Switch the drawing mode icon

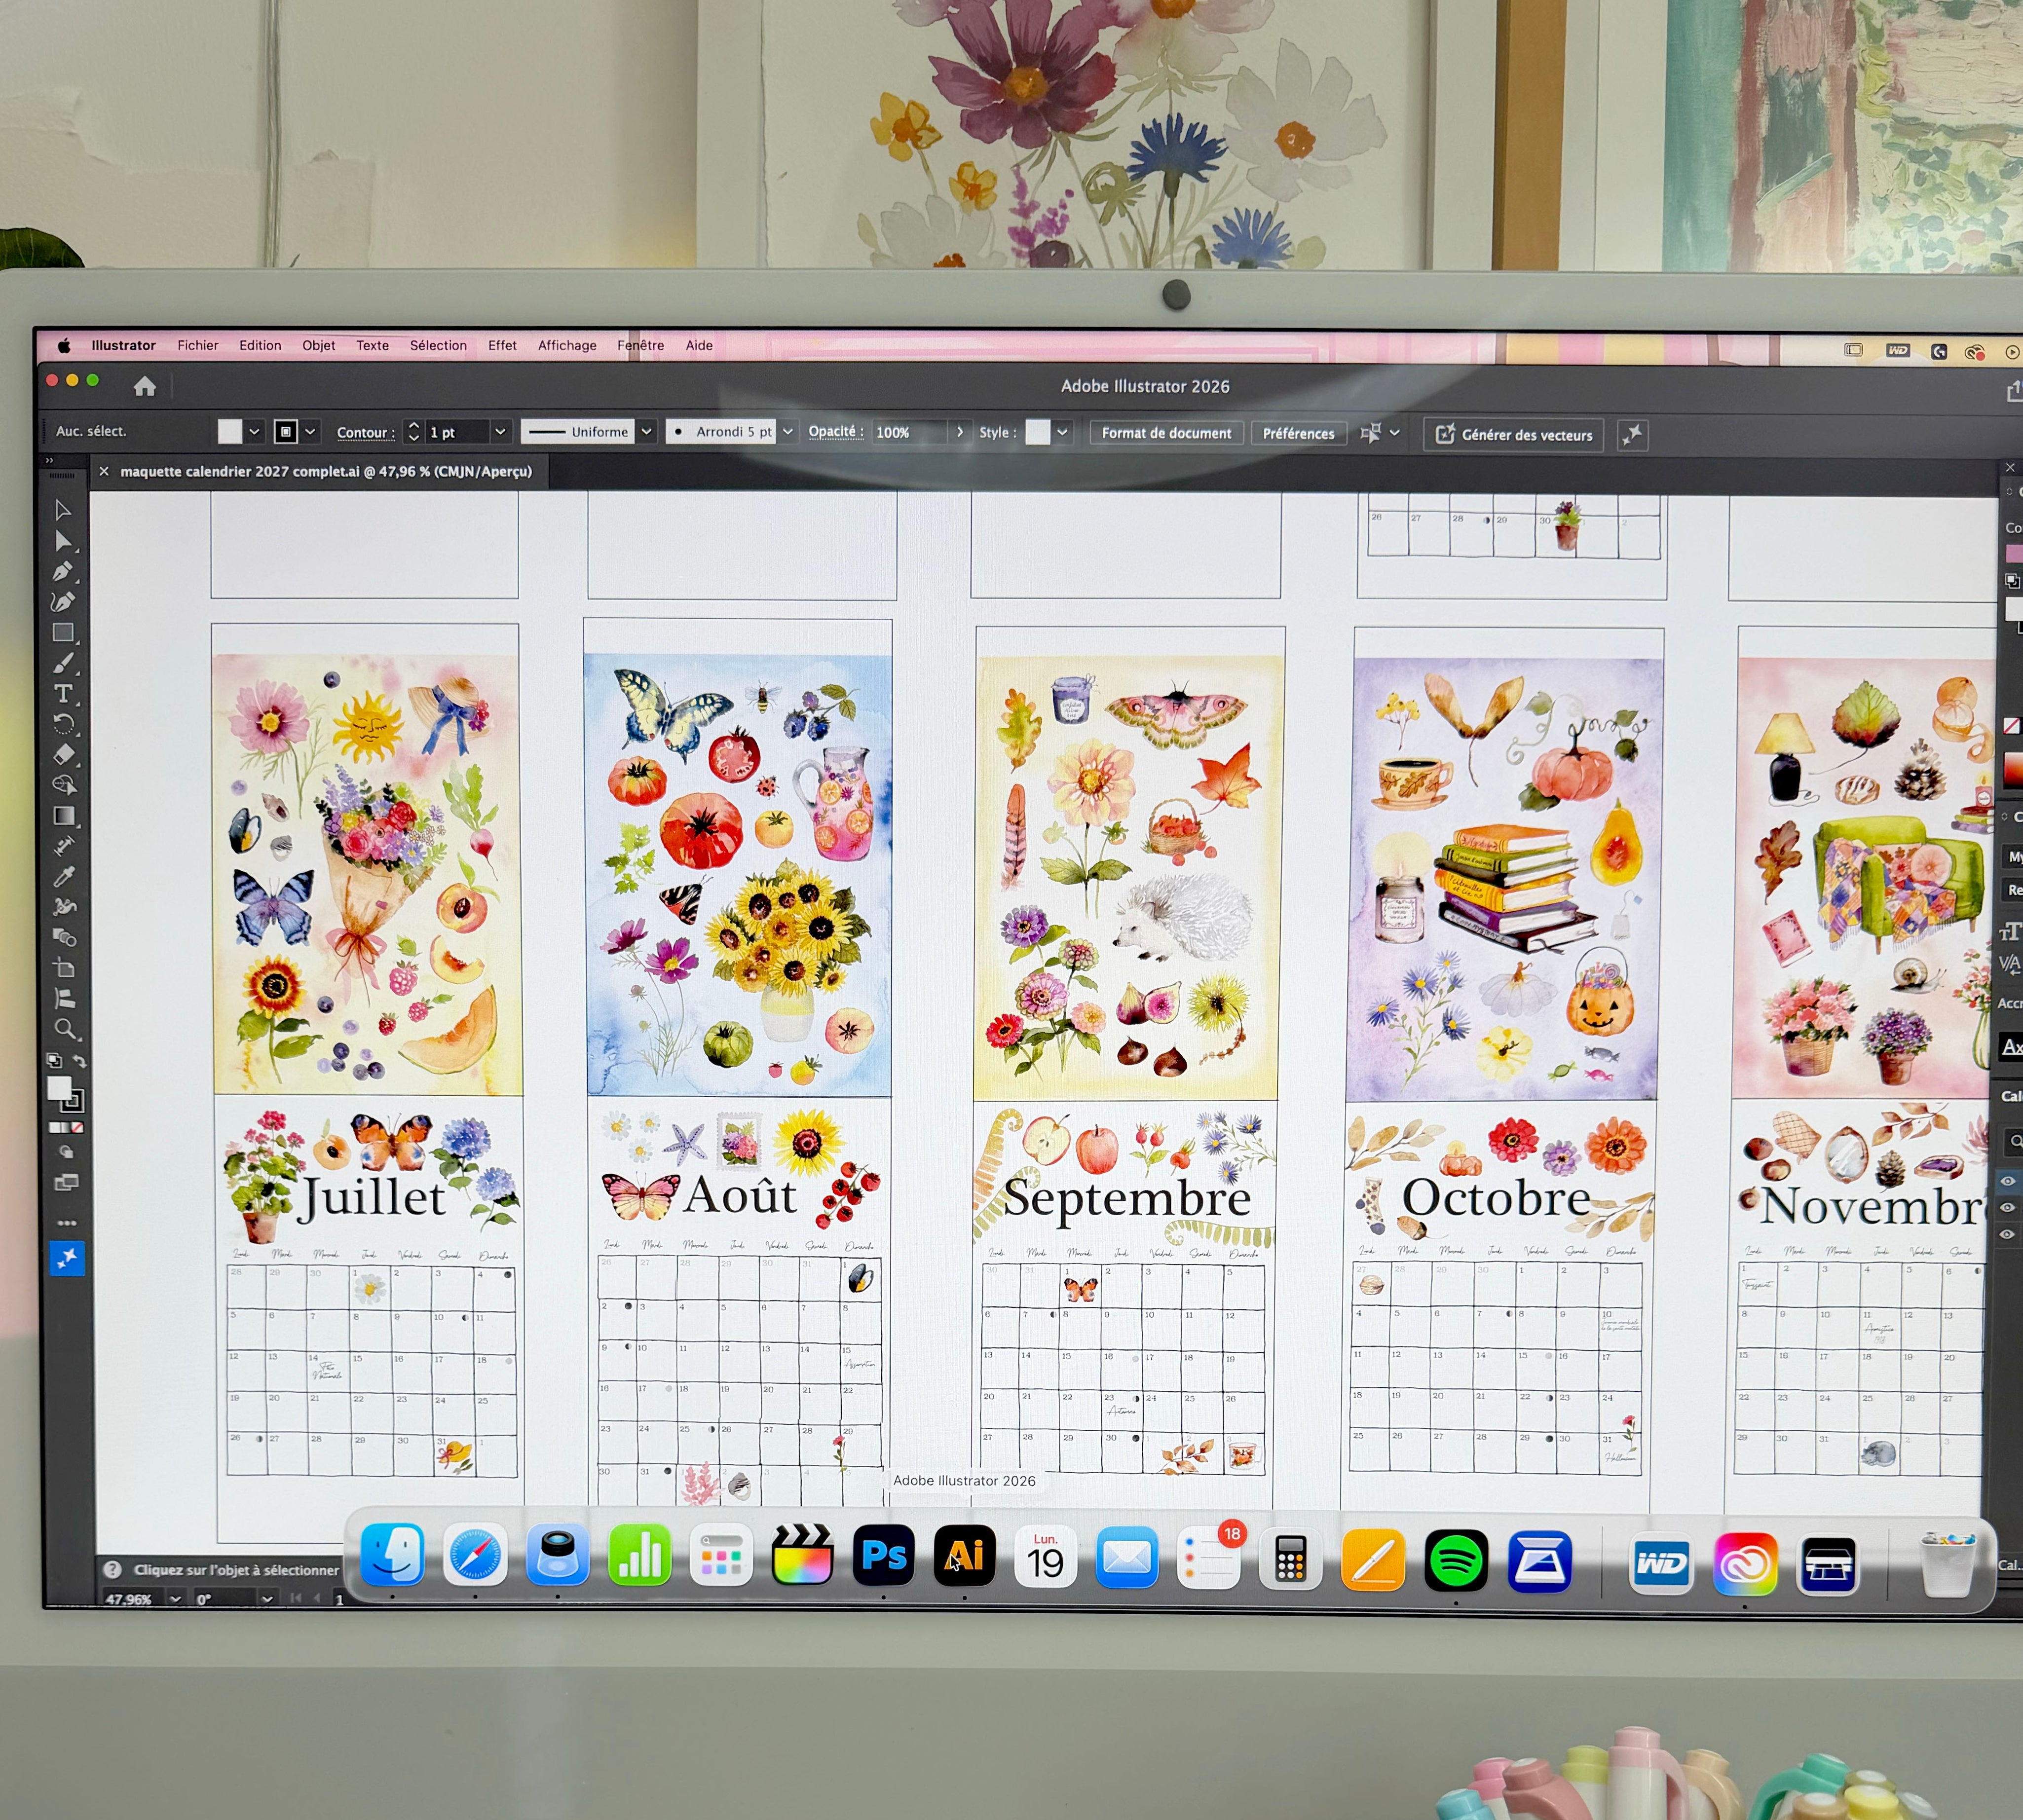tap(66, 1151)
